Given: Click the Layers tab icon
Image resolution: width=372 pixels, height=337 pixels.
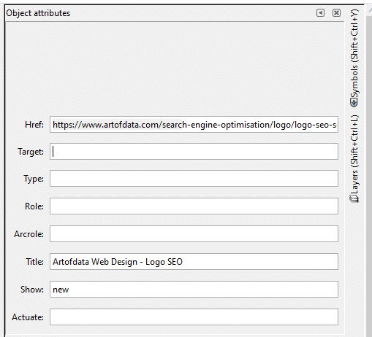Looking at the screenshot, I should (354, 198).
